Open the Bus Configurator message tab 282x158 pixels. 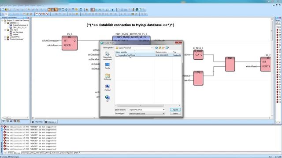point(67,153)
